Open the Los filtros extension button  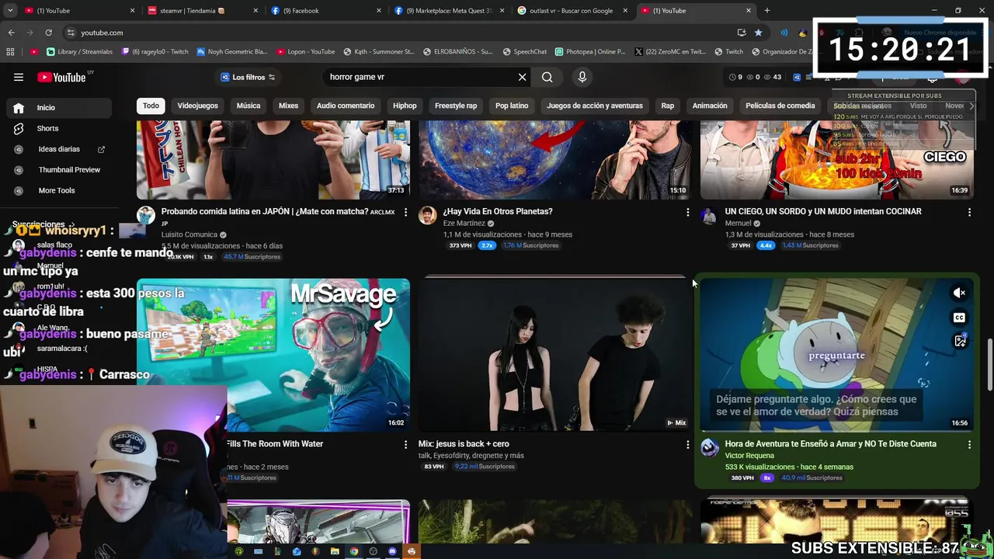pyautogui.click(x=248, y=77)
